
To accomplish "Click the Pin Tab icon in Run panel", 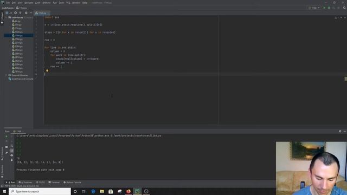I will [x=7, y=153].
